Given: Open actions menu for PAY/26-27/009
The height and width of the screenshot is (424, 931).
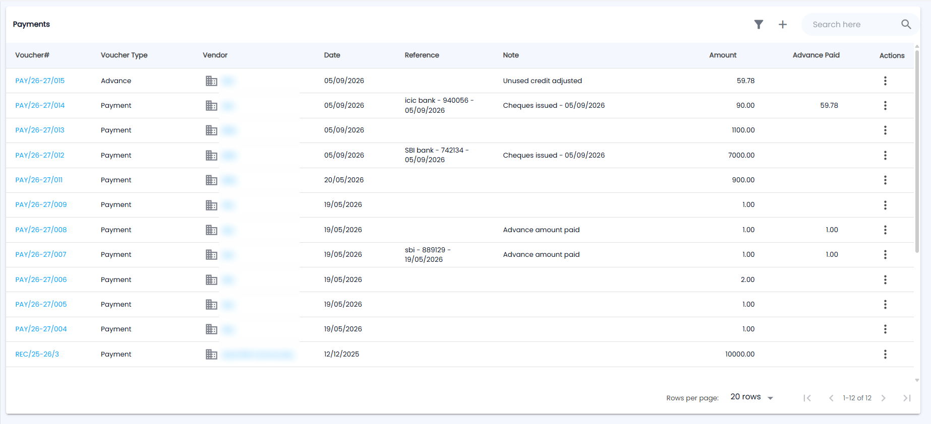Looking at the screenshot, I should point(885,205).
